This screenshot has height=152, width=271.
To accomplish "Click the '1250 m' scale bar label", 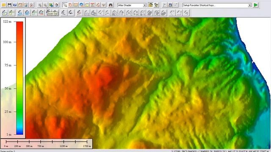I will [64, 146].
